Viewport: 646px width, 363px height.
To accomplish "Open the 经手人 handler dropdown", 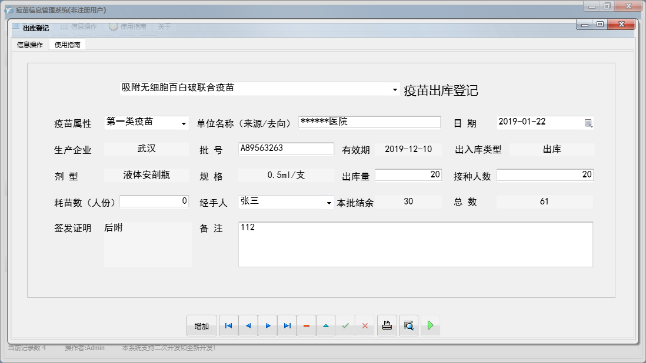I will (329, 202).
